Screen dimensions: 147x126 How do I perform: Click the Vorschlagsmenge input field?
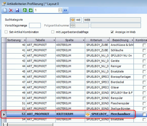tap(35, 26)
